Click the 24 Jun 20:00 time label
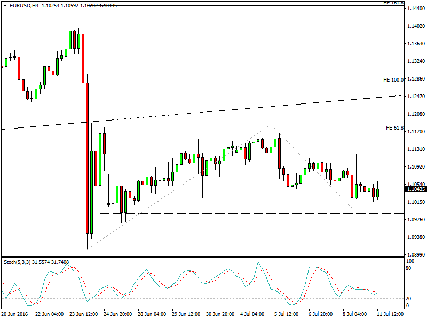 click(x=117, y=314)
